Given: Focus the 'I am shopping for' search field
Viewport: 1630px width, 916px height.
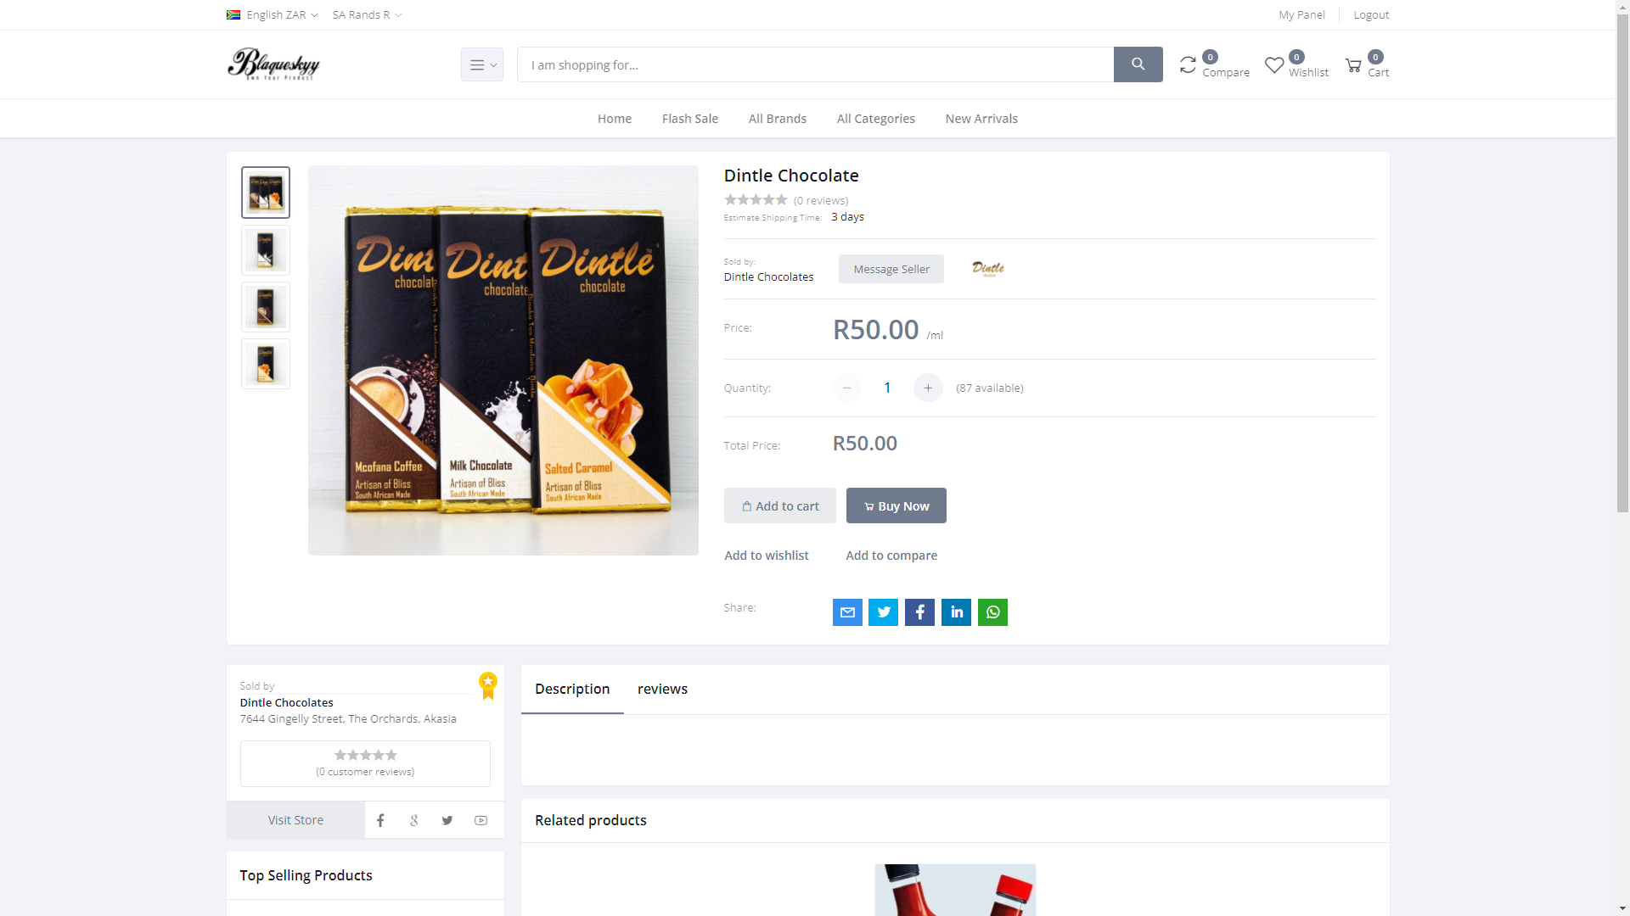Looking at the screenshot, I should tap(815, 64).
